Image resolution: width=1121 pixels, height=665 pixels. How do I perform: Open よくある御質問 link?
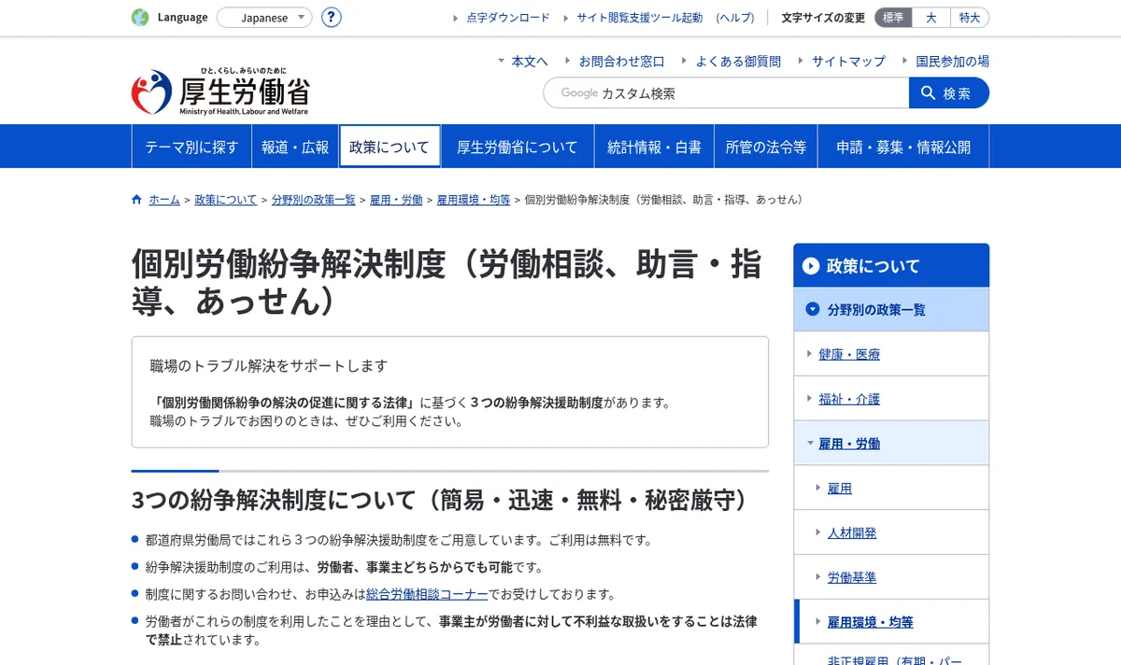point(738,62)
